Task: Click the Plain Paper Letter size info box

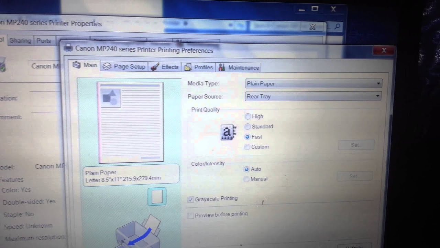Action: point(131,175)
